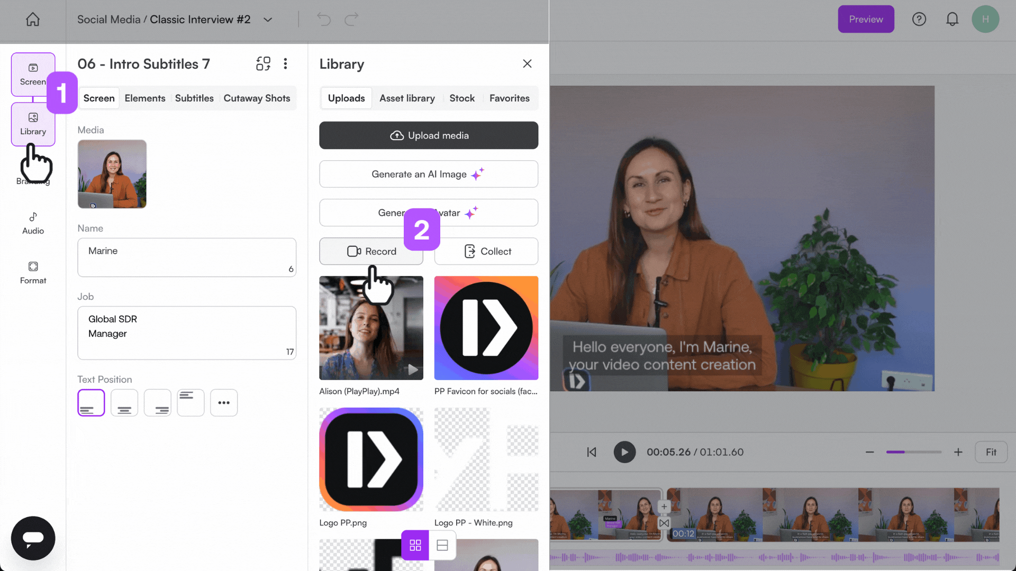Click the Generate an AI Image button
This screenshot has height=571, width=1016.
pyautogui.click(x=429, y=174)
